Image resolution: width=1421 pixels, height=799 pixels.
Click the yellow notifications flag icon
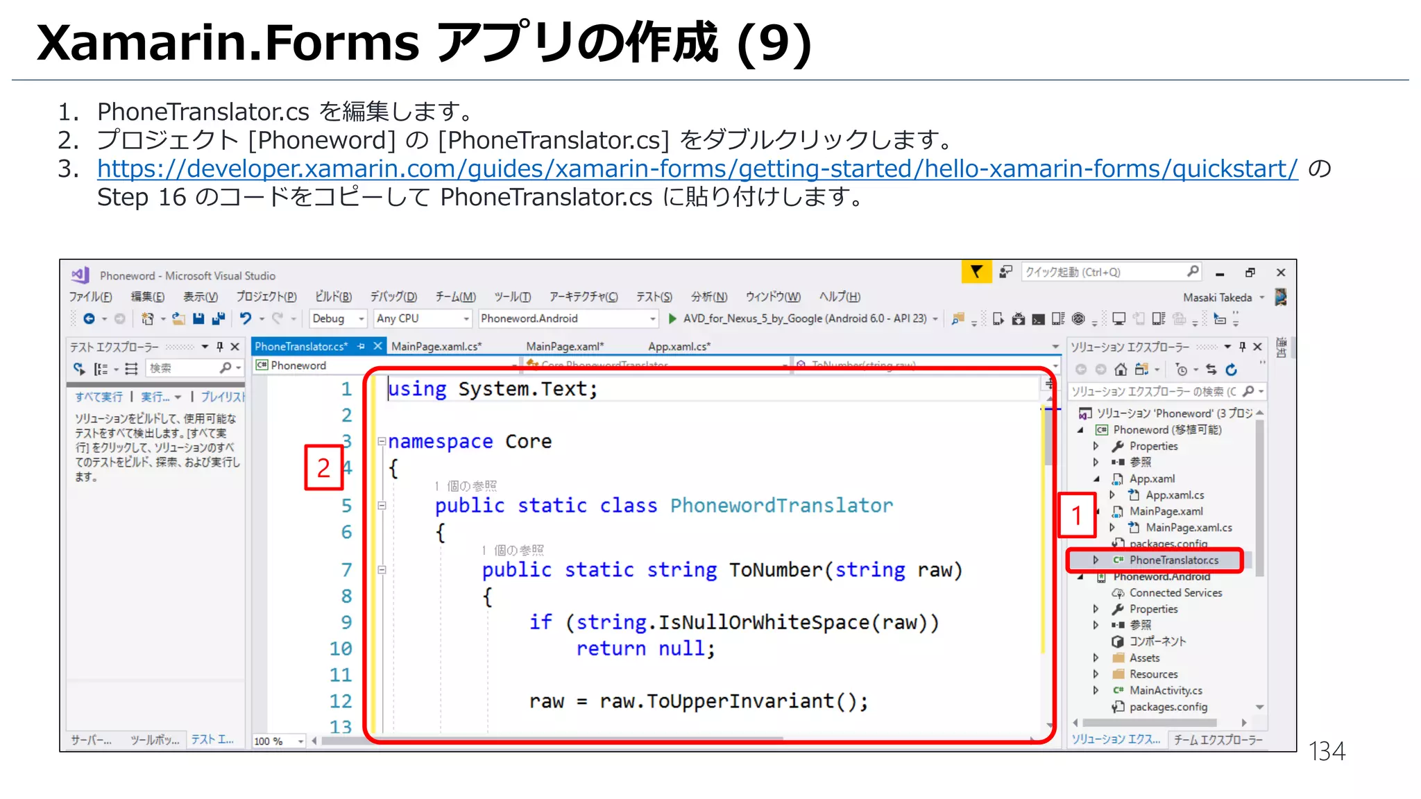point(976,271)
